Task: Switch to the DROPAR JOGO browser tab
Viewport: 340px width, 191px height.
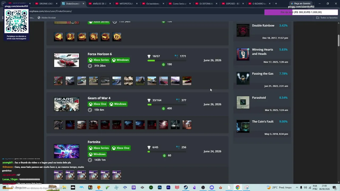Action: (x=46, y=4)
